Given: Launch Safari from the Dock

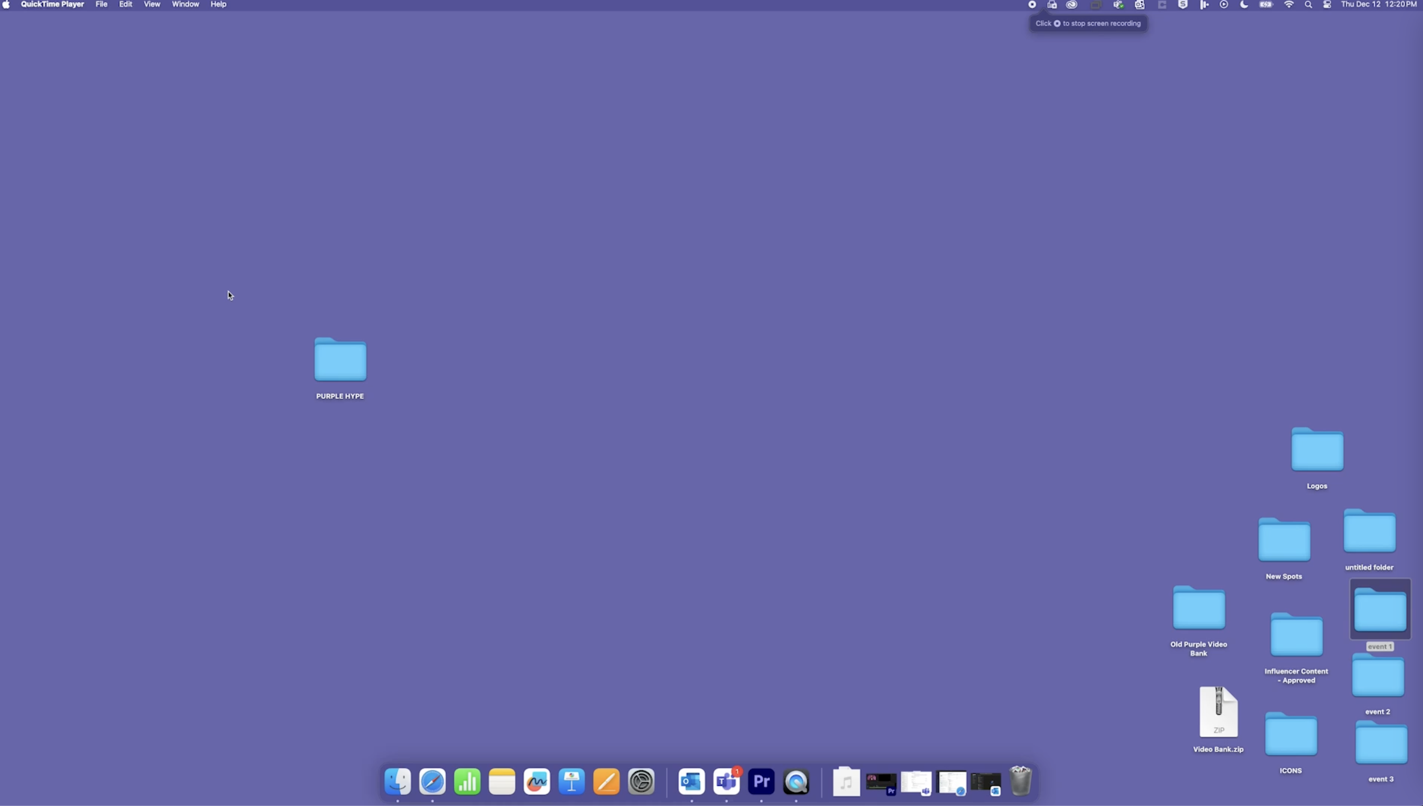Looking at the screenshot, I should [x=433, y=782].
